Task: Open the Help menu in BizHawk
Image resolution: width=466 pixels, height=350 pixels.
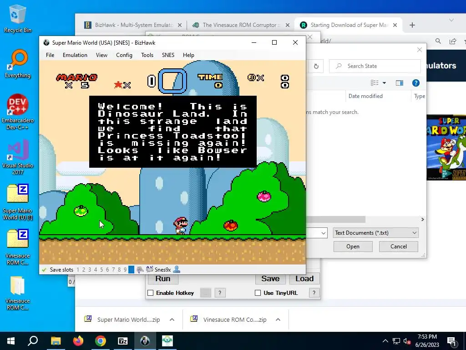Action: [188, 55]
